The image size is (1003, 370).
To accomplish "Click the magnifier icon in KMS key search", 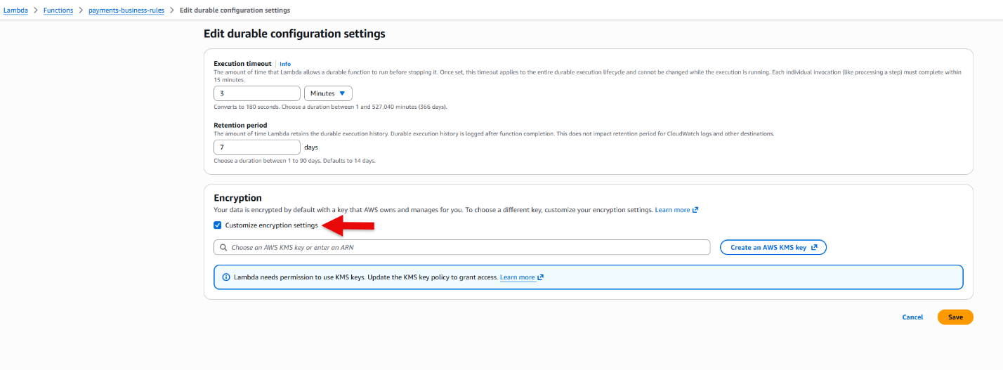I will [x=223, y=247].
